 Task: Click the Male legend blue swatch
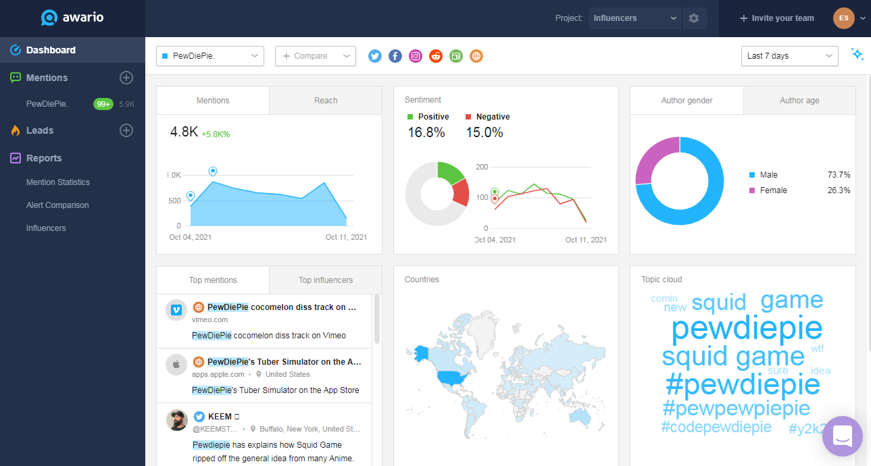[752, 175]
